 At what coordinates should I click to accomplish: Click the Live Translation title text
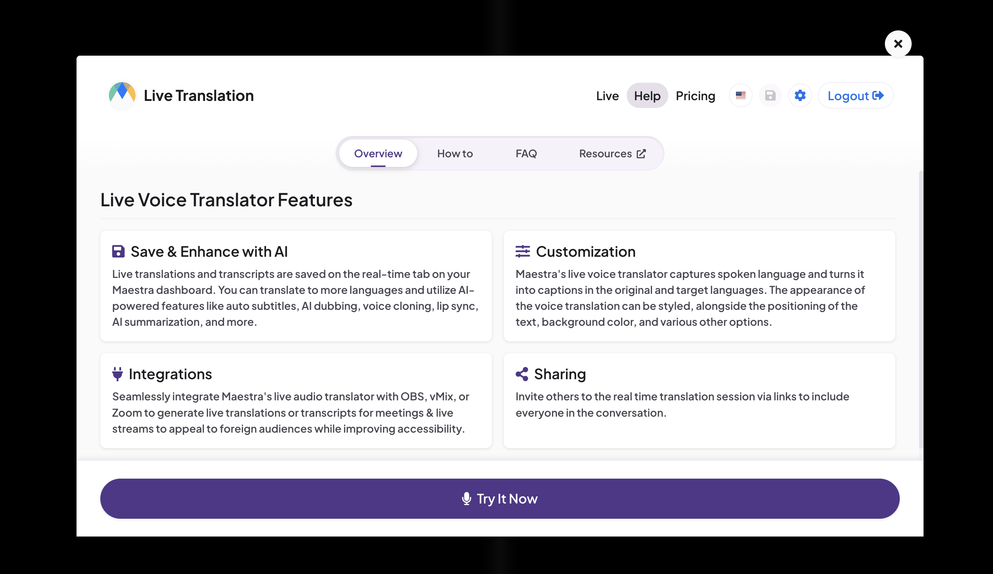pos(199,96)
